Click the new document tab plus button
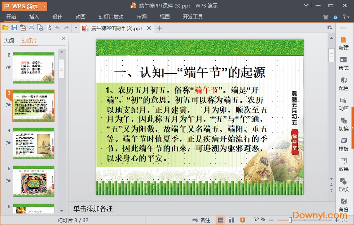The height and width of the screenshot is (225, 354). [x=160, y=28]
